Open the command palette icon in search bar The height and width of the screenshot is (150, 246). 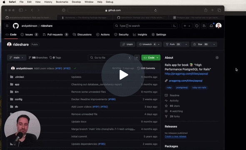point(174,26)
